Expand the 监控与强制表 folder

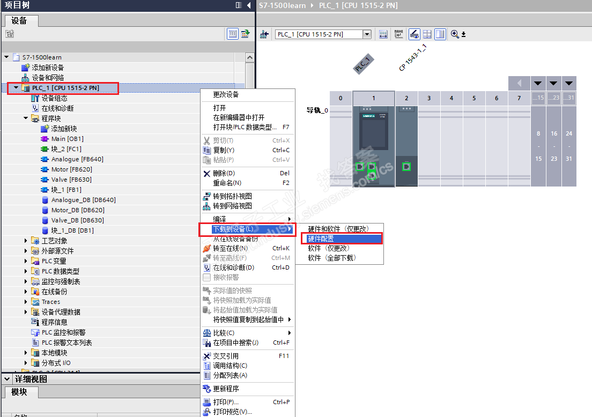click(x=26, y=281)
